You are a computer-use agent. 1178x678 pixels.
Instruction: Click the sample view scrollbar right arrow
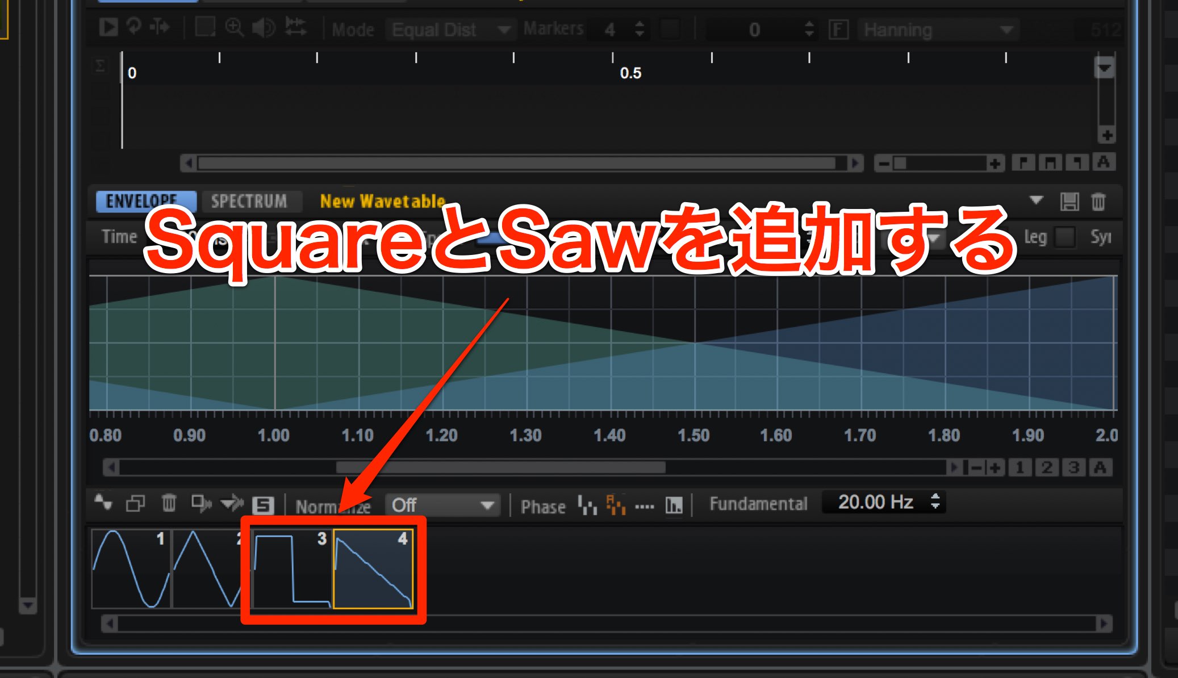[x=854, y=164]
